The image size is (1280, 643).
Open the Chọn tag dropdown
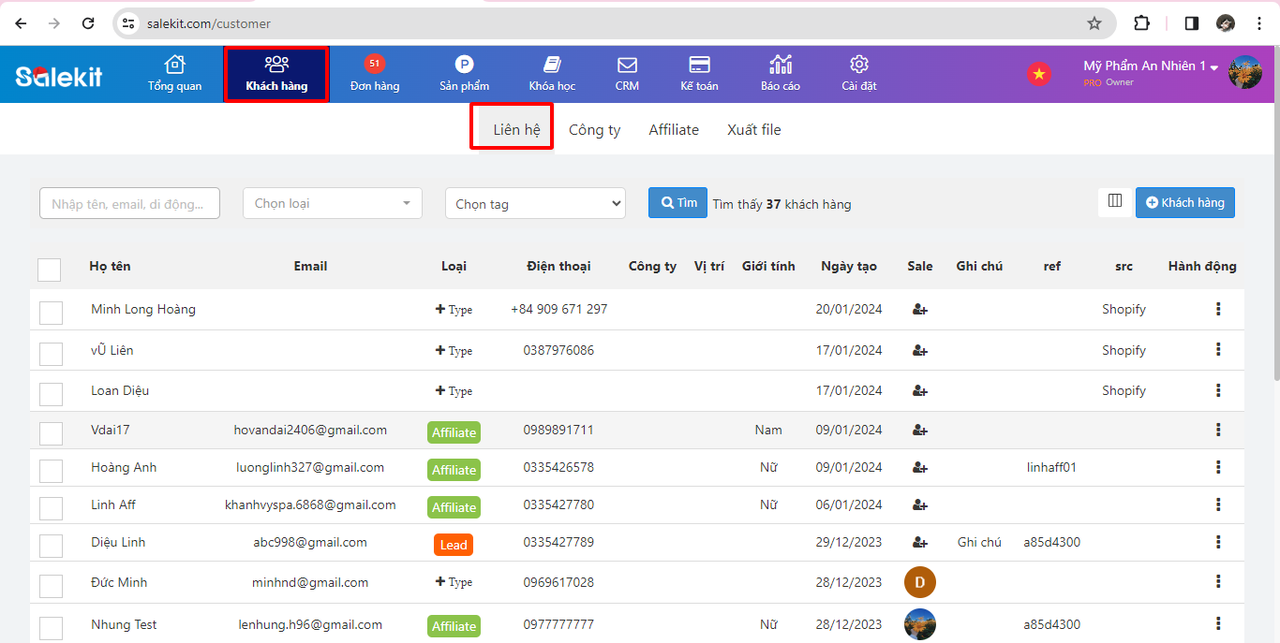click(535, 204)
